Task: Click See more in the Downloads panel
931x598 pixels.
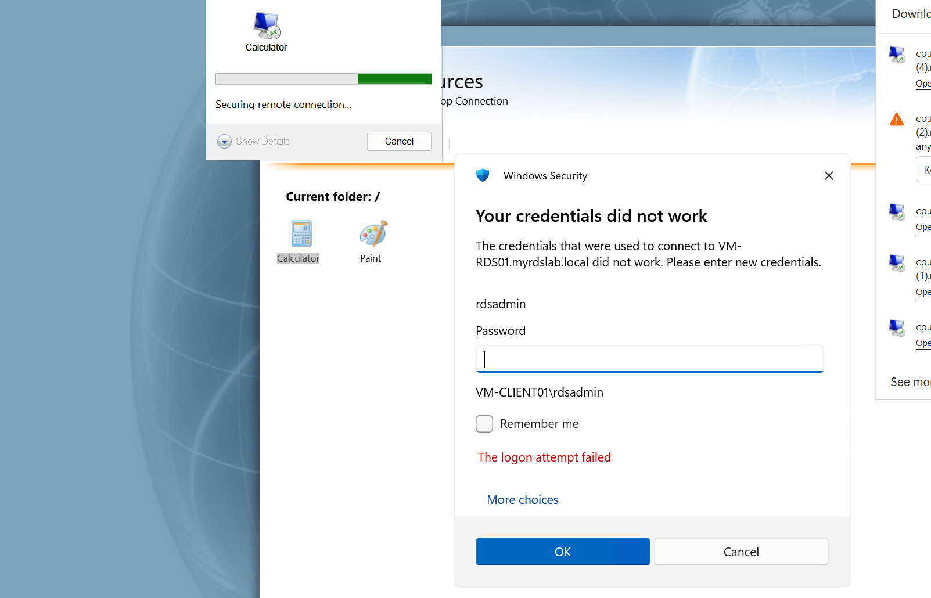Action: 911,382
